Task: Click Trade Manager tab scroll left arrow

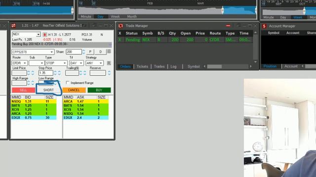Action: tap(204, 66)
